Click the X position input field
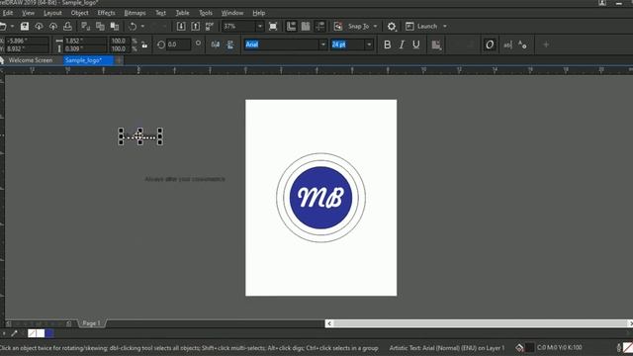Image resolution: width=633 pixels, height=356 pixels. click(x=27, y=41)
